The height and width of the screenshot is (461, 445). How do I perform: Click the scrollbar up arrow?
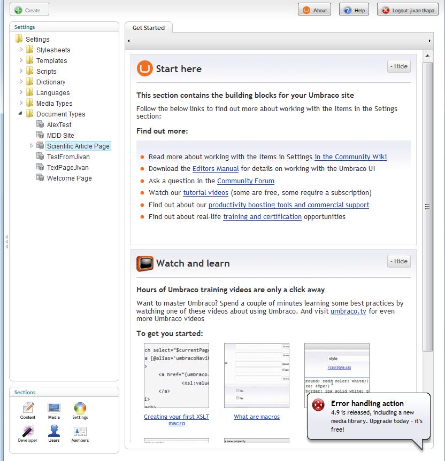click(428, 56)
